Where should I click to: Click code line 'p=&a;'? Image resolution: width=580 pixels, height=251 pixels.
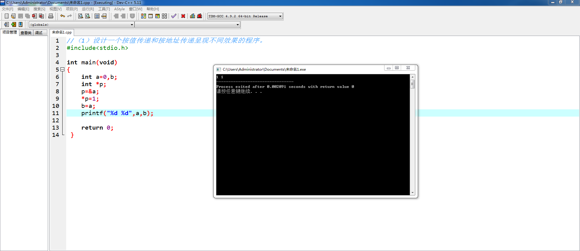click(90, 92)
